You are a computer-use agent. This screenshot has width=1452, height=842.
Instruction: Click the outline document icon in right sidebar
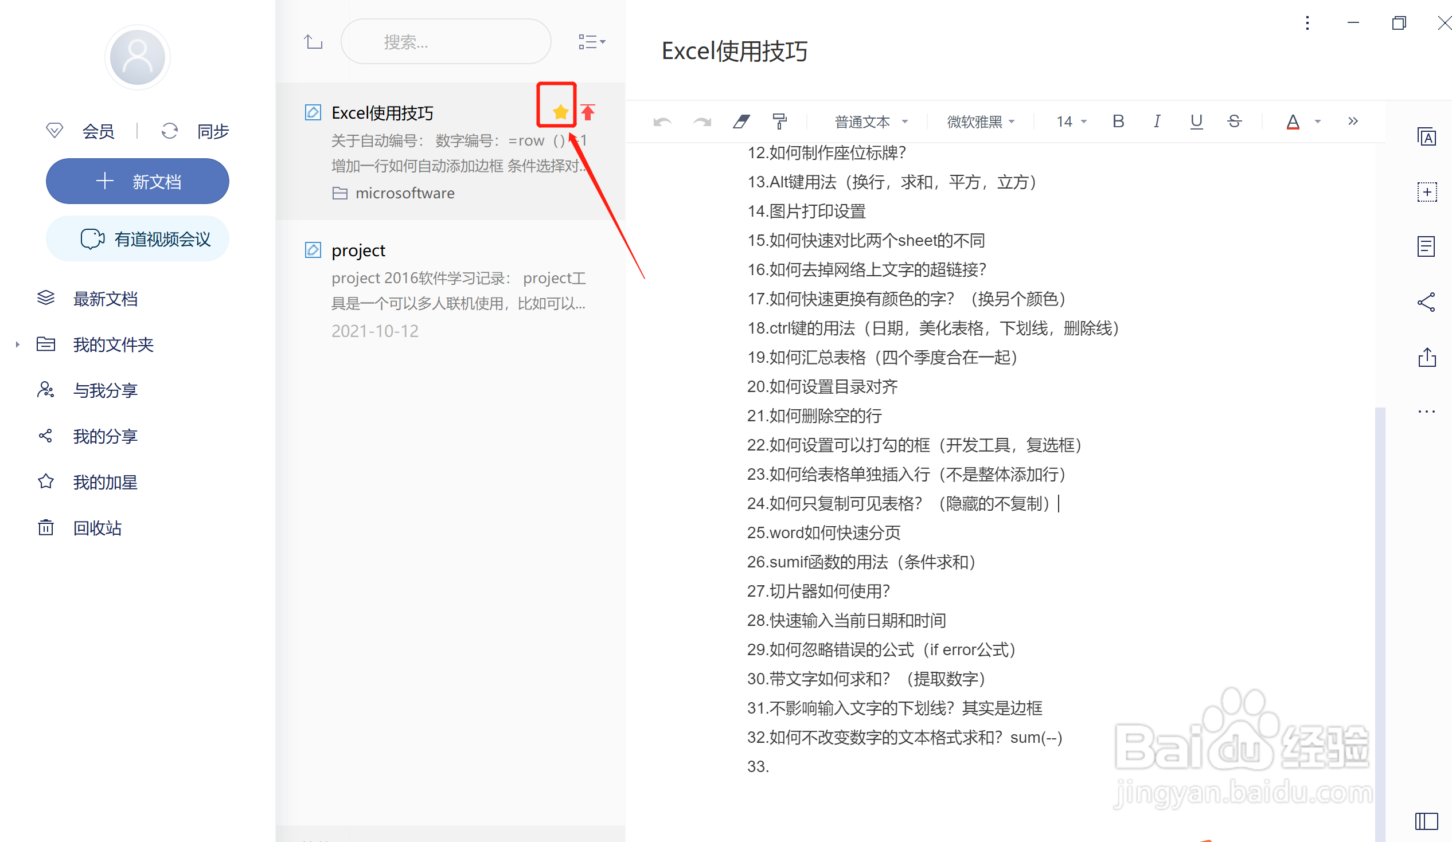click(1426, 247)
